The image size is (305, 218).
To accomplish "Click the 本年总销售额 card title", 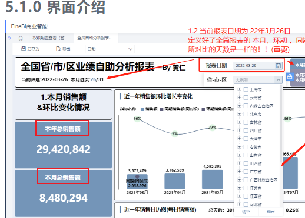I will [62, 129].
